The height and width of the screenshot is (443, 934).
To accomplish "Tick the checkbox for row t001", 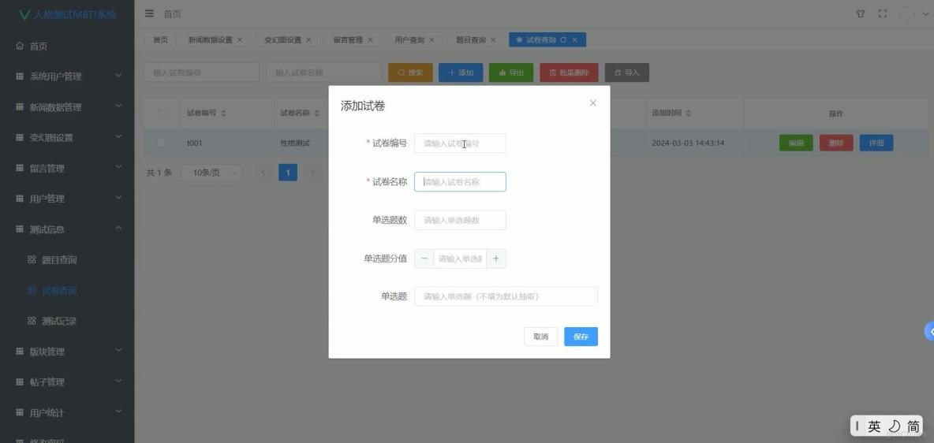I will coord(161,143).
